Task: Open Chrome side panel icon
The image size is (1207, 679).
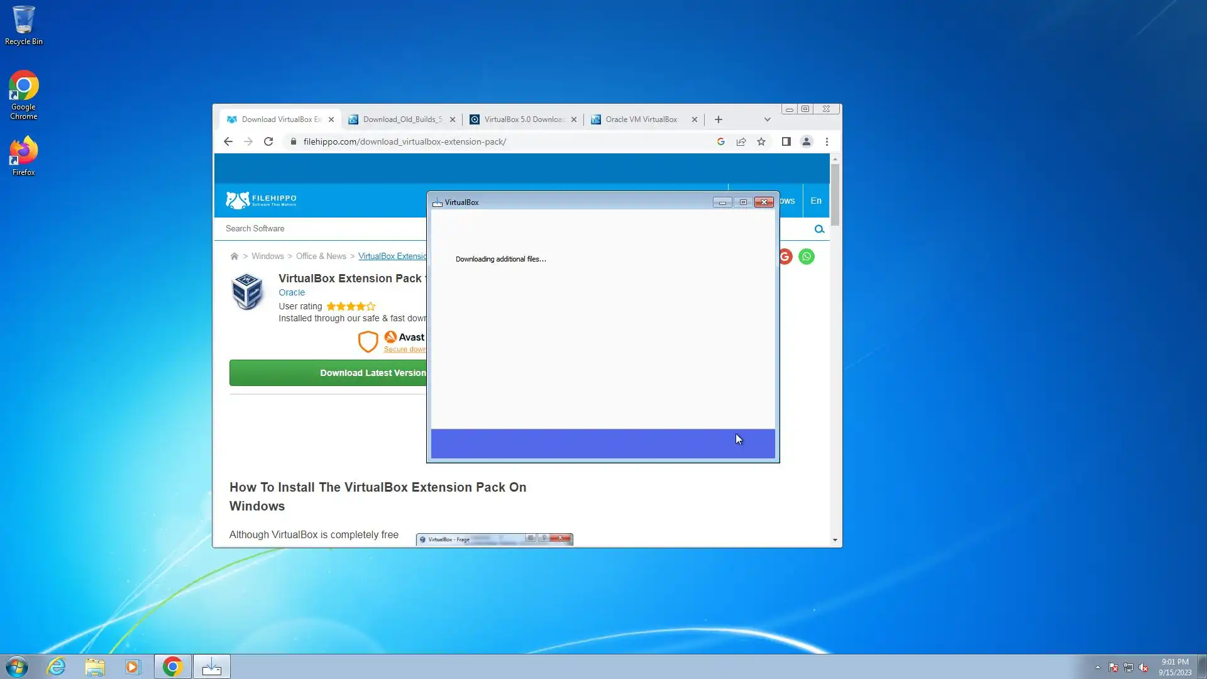Action: click(786, 141)
